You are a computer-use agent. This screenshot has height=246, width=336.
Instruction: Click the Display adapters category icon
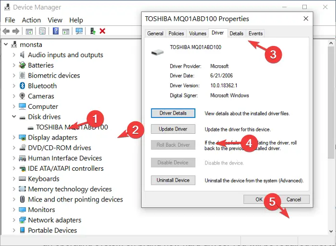(x=22, y=138)
